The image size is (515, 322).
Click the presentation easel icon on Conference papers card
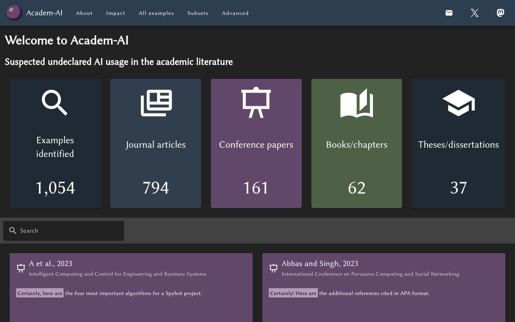[x=256, y=102]
